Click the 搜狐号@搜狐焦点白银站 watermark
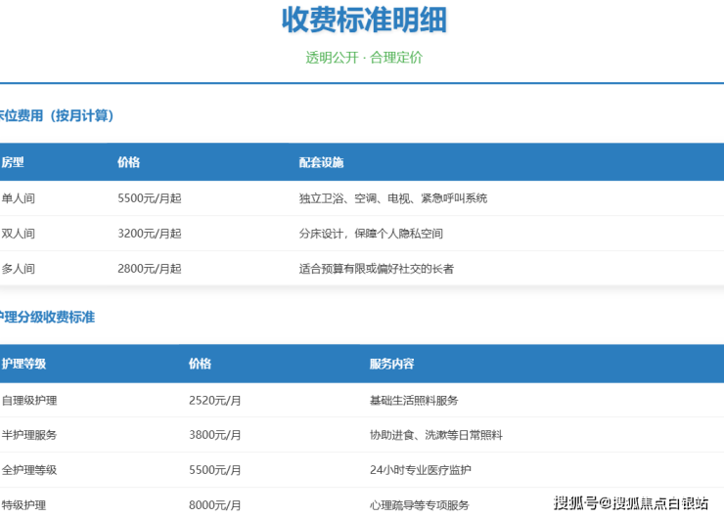Screen dimensions: 724x518 coord(630,503)
